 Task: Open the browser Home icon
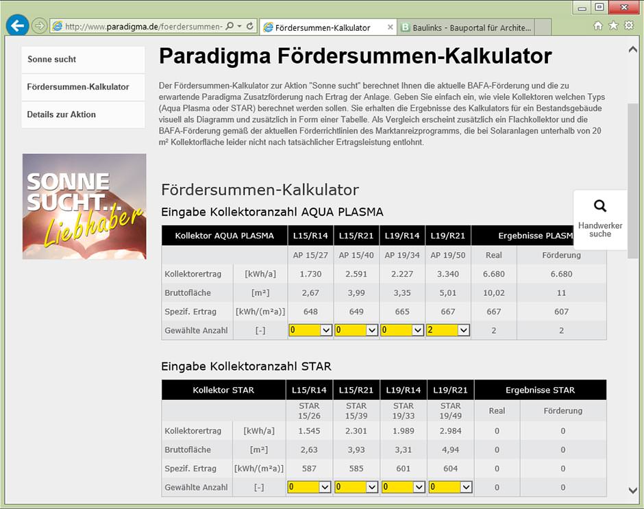(598, 25)
